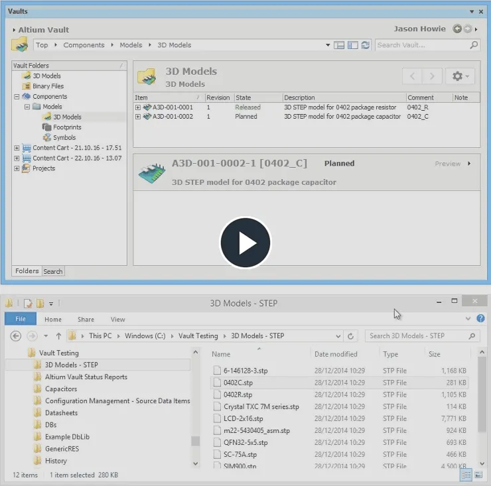This screenshot has width=491, height=486.
Task: Open Customize Quick Access Toolbar dropdown
Action: tap(51, 304)
